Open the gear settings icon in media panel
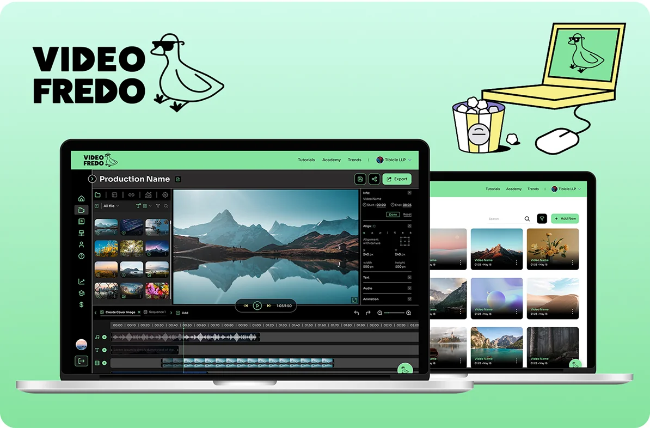650x428 pixels. [x=165, y=195]
